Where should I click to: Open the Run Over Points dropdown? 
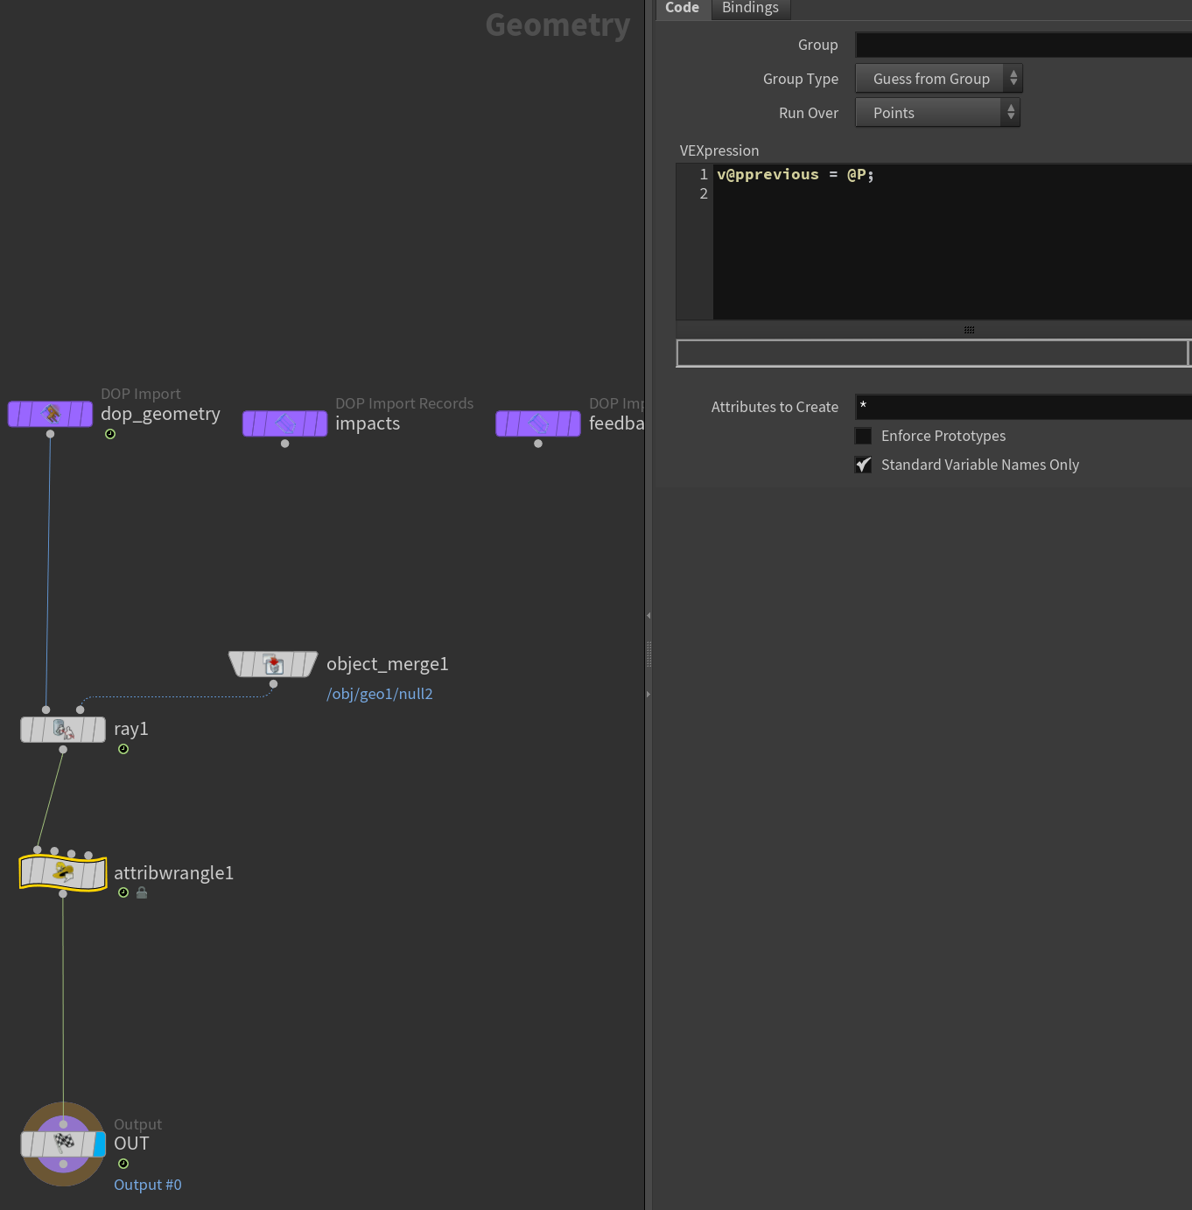[x=937, y=113]
